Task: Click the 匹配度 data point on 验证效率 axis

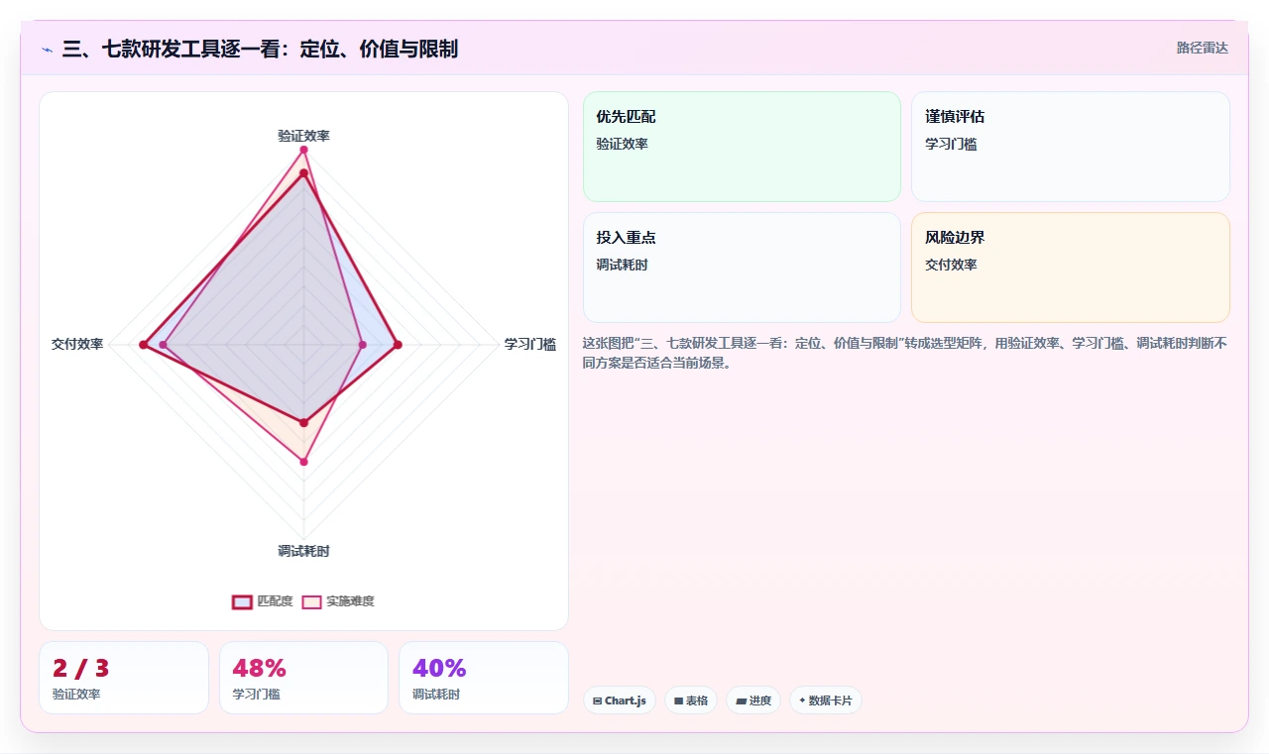Action: point(303,173)
